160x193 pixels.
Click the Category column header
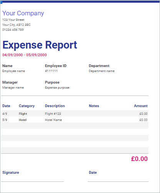click(x=27, y=106)
